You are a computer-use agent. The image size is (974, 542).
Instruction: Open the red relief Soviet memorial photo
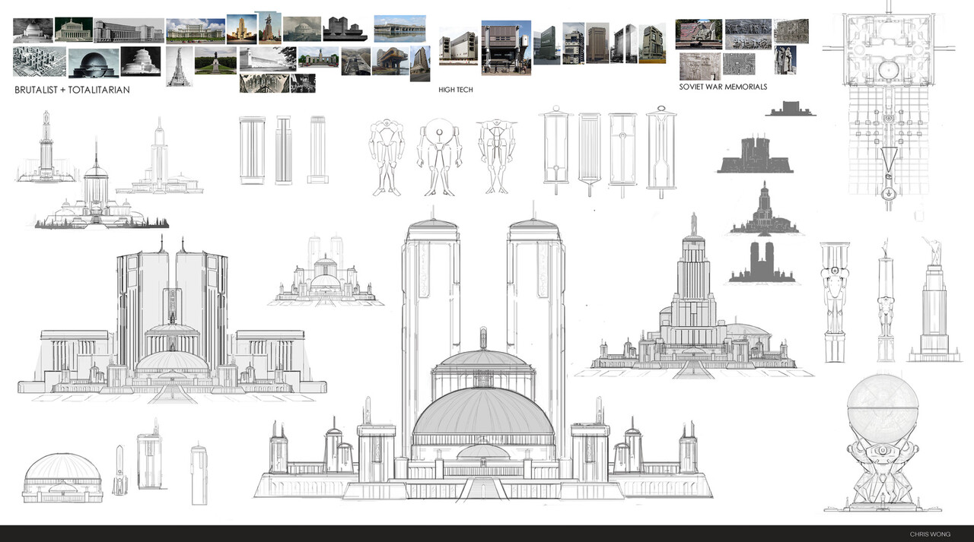tap(699, 34)
